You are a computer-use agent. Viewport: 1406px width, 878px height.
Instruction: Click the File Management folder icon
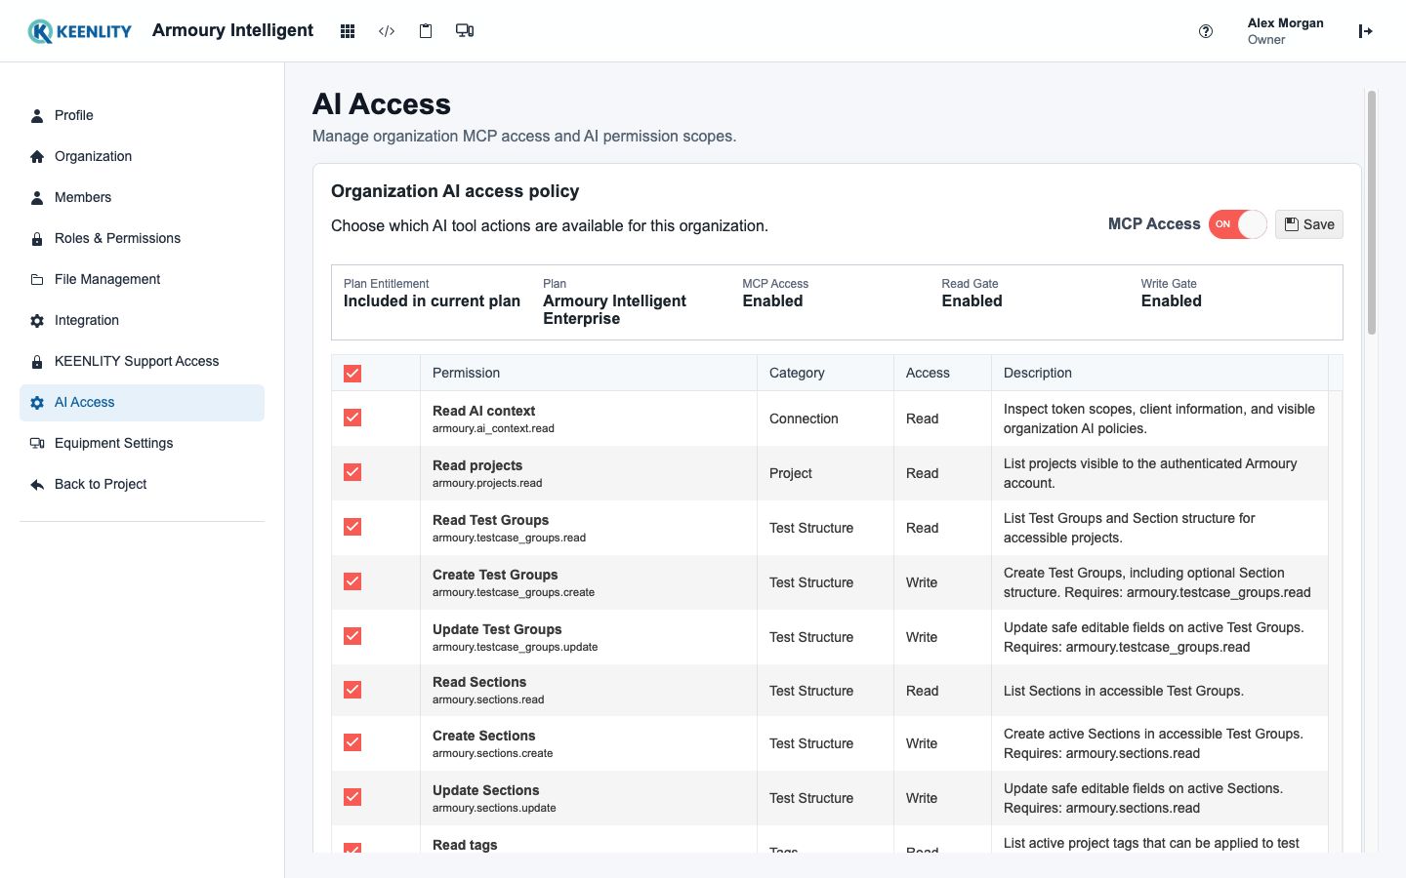coord(37,279)
